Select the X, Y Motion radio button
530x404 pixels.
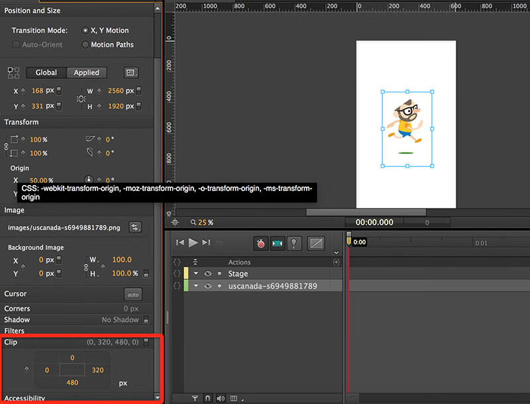[85, 31]
